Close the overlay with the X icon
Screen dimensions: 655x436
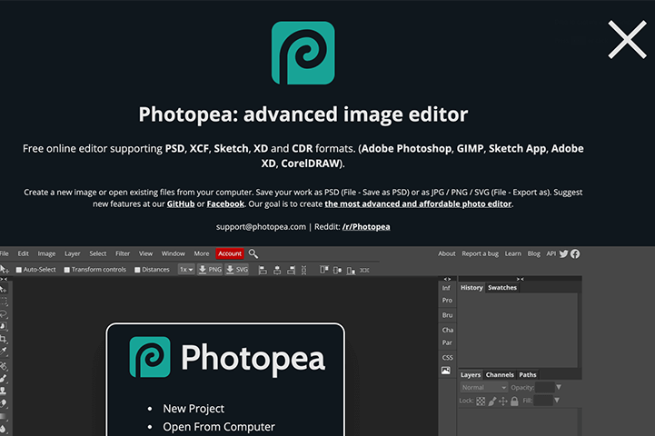pyautogui.click(x=627, y=40)
